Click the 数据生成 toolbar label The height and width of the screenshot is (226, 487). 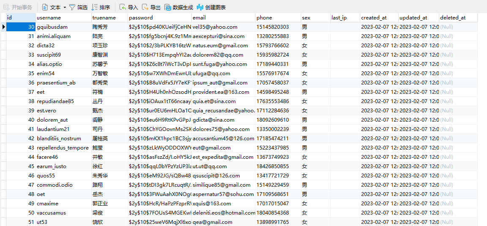182,8
